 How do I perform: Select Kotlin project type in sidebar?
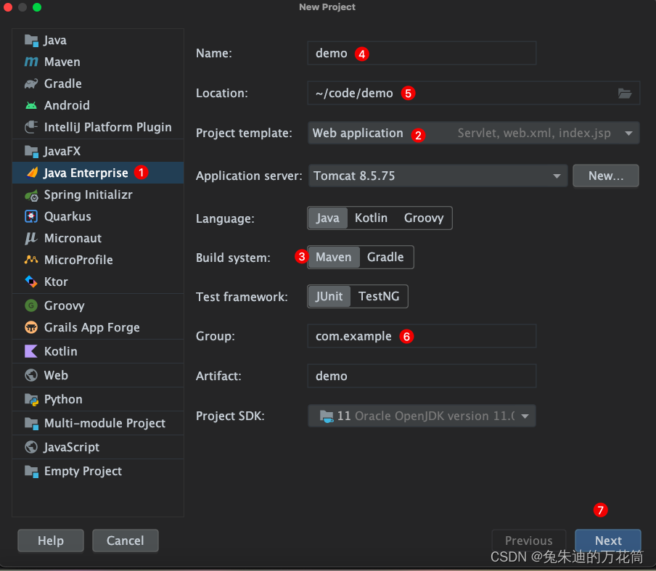(x=98, y=351)
